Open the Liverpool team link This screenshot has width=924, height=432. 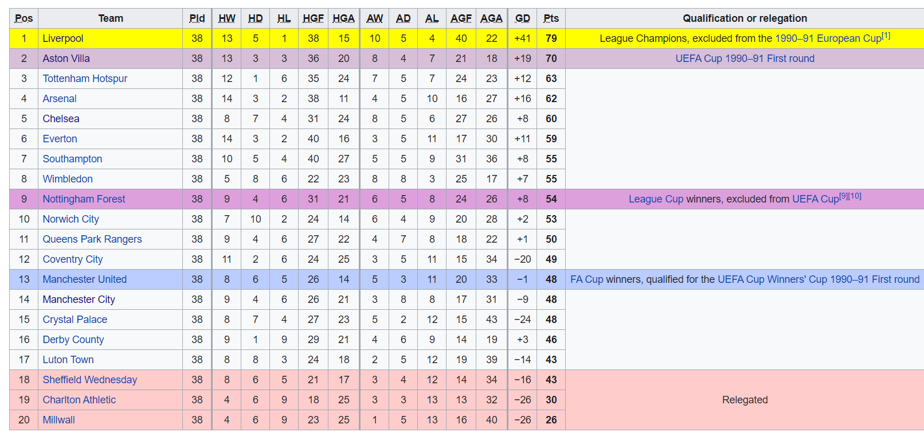[63, 38]
